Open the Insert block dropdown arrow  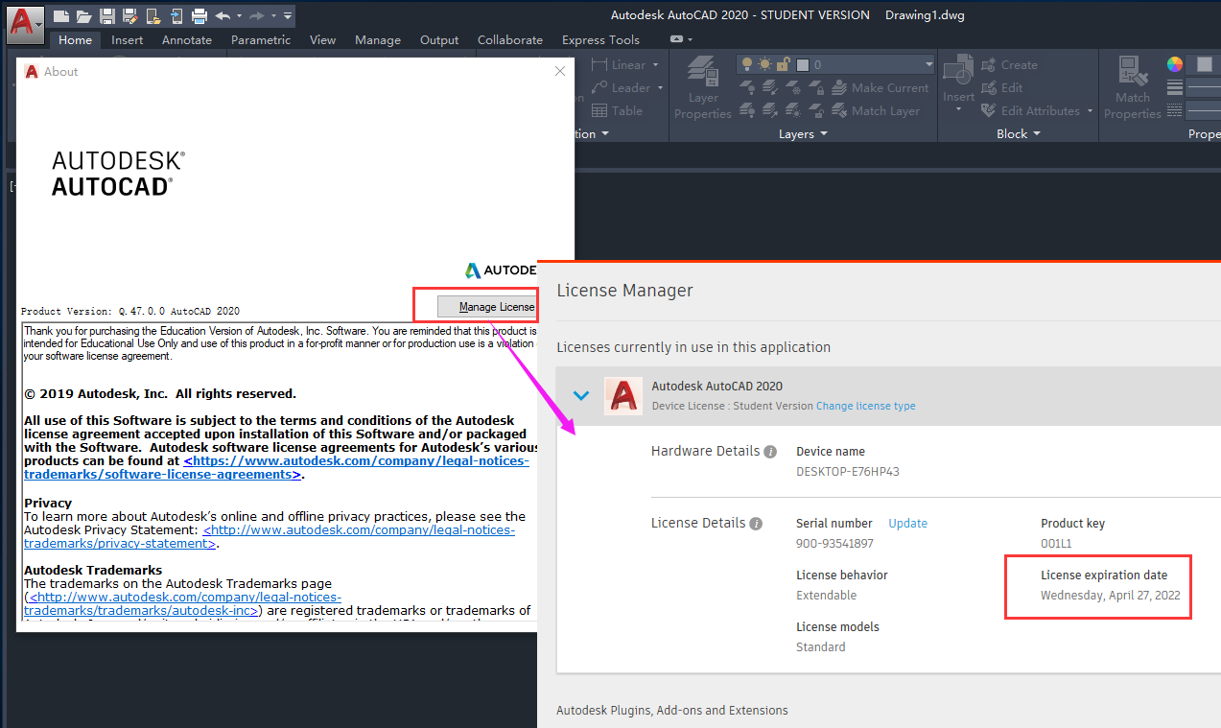958,109
